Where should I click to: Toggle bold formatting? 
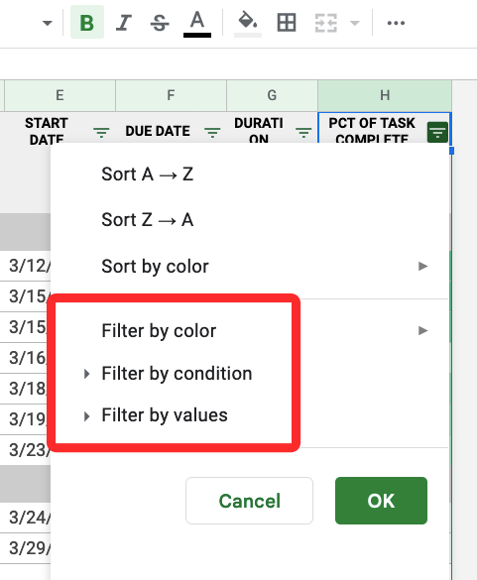87,23
